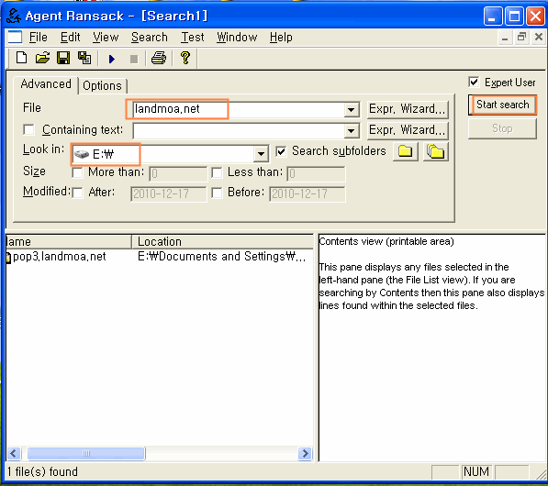Click the Less than size value field

click(x=316, y=173)
